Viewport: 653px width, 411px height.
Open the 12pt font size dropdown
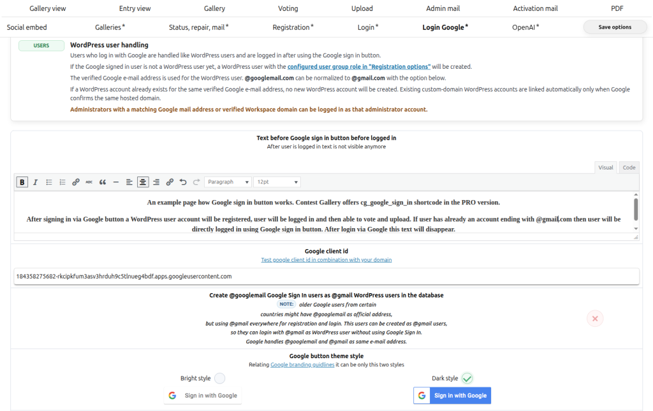(x=277, y=182)
